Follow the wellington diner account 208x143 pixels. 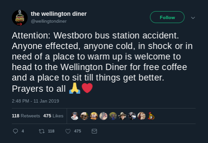(x=167, y=17)
